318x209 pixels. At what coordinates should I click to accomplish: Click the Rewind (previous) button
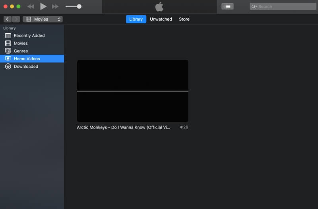pyautogui.click(x=31, y=7)
